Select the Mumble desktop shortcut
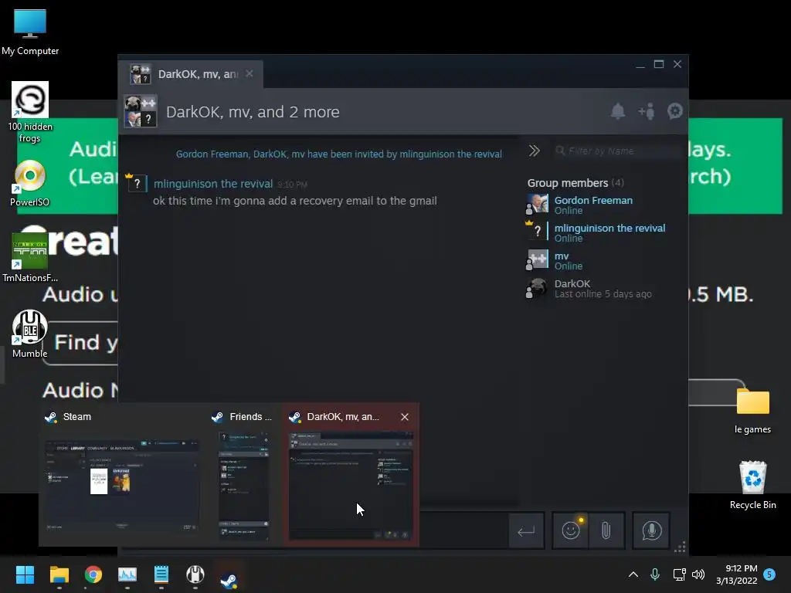The width and height of the screenshot is (791, 593). coord(30,334)
